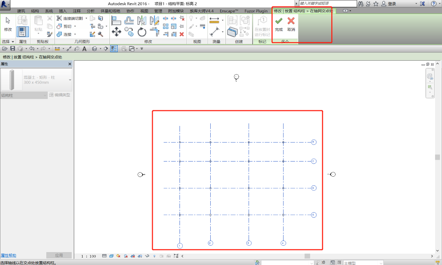Click the 属性帮助 link
This screenshot has width=442, height=265.
[8, 256]
